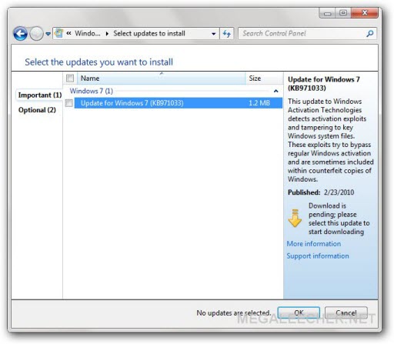Minimize the window
Screen dimensions: 394x344
[x=327, y=13]
